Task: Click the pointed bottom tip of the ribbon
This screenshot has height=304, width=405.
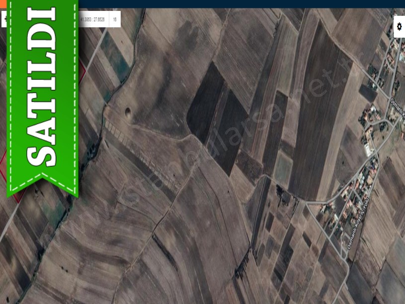Action: click(x=42, y=178)
